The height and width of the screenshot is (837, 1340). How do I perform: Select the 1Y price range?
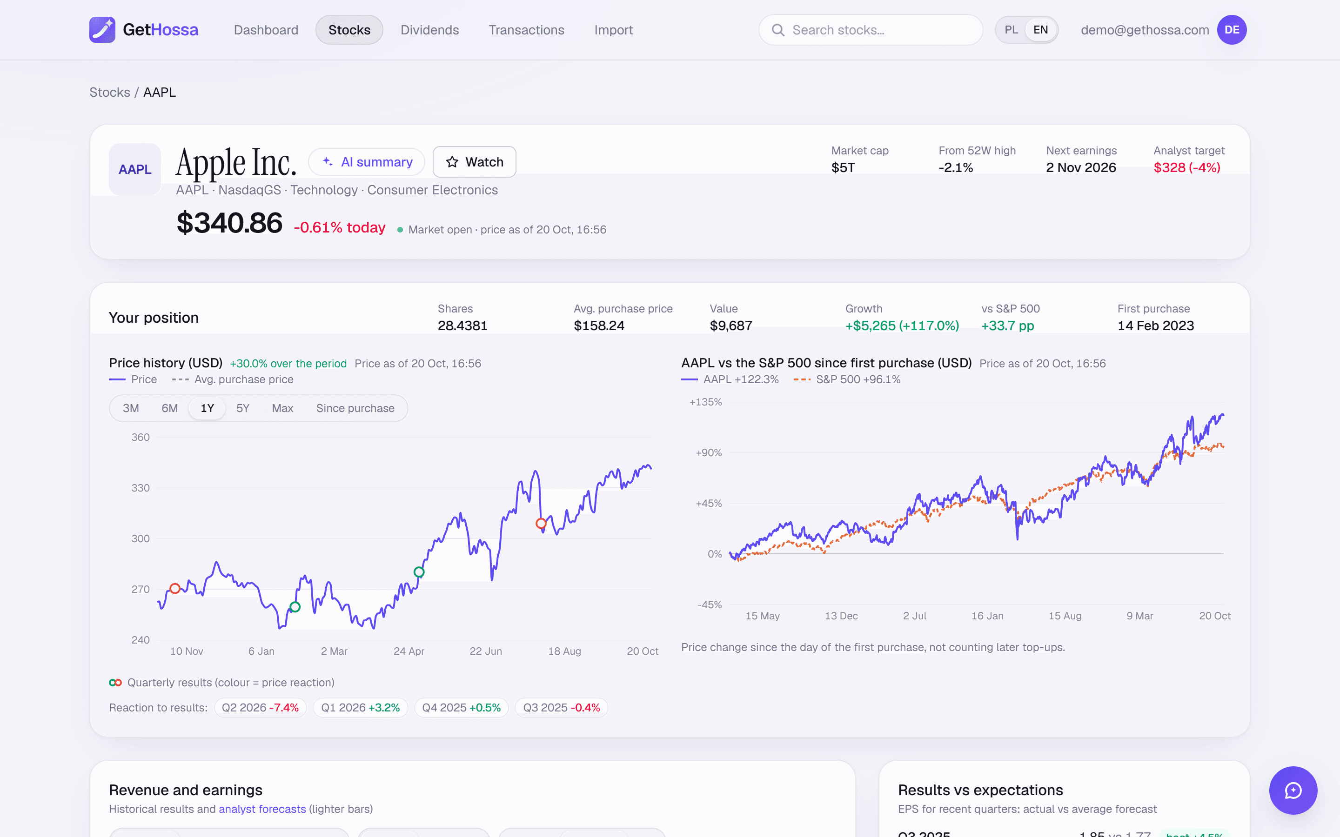pos(207,408)
